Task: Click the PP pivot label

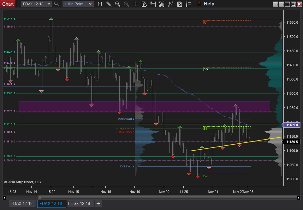Action: tap(205, 70)
